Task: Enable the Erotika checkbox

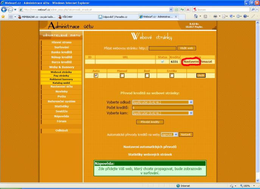Action: tap(172, 76)
